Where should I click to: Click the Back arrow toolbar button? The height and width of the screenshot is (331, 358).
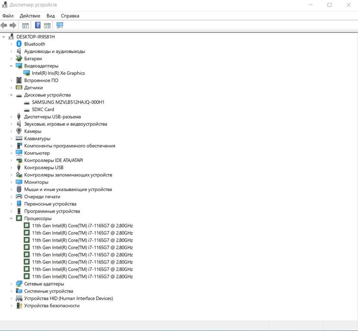[x=4, y=26]
